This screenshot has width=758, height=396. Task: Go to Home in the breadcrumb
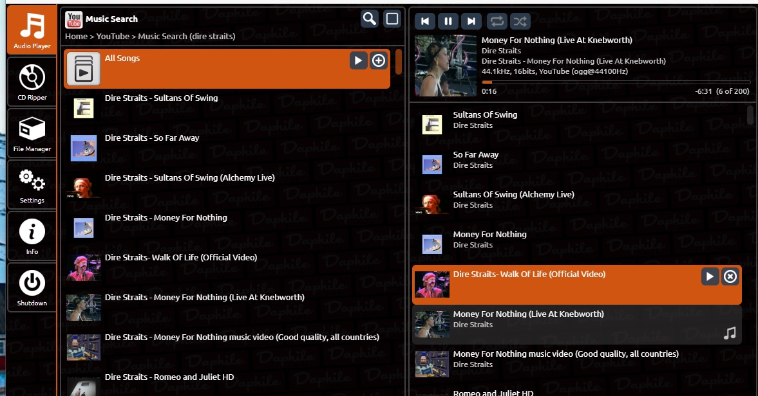coord(77,36)
